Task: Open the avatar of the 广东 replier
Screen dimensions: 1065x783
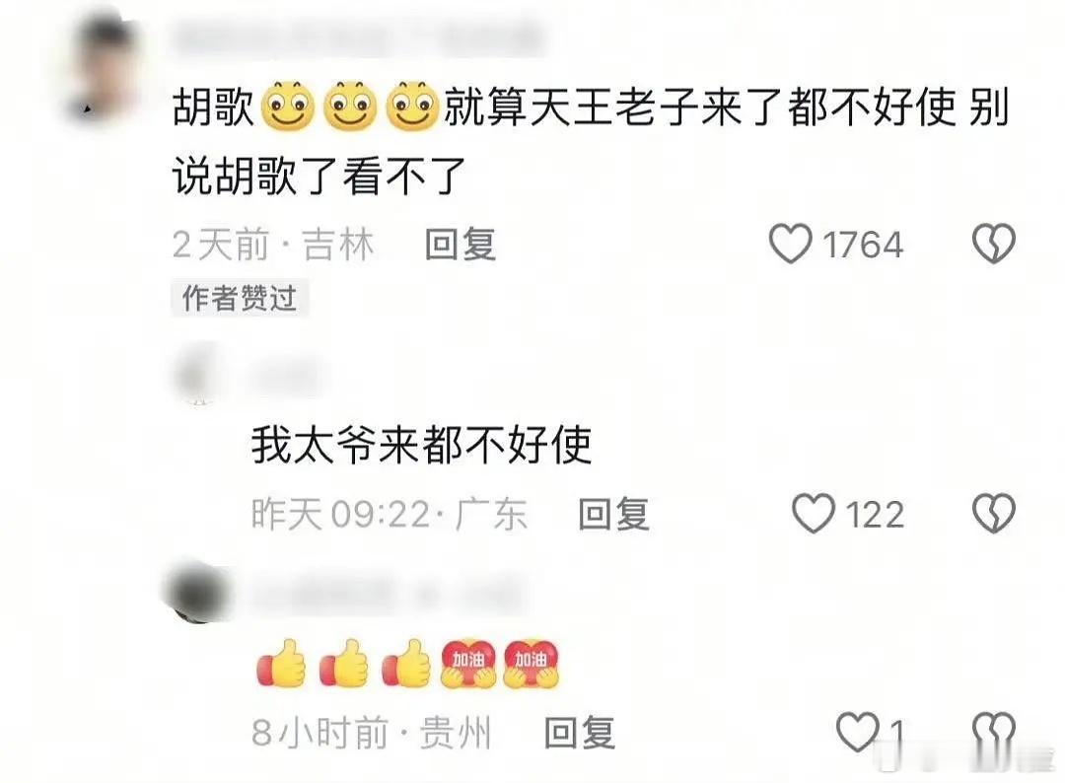Action: pyautogui.click(x=199, y=375)
